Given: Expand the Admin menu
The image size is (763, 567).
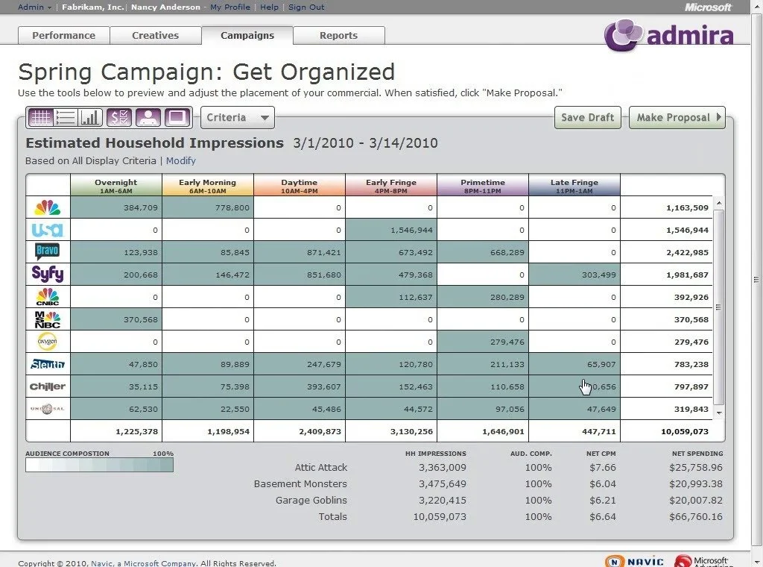Looking at the screenshot, I should pos(34,7).
